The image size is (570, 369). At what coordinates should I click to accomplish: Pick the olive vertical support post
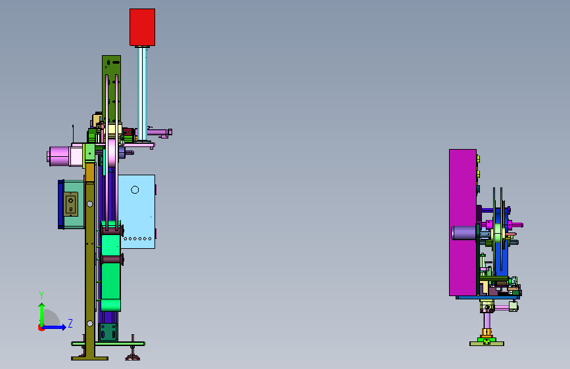90,260
